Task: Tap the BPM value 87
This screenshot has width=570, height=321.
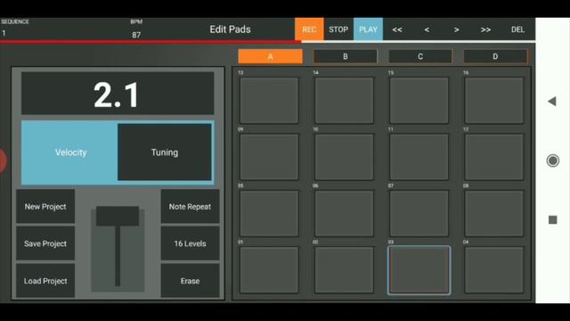Action: click(136, 35)
